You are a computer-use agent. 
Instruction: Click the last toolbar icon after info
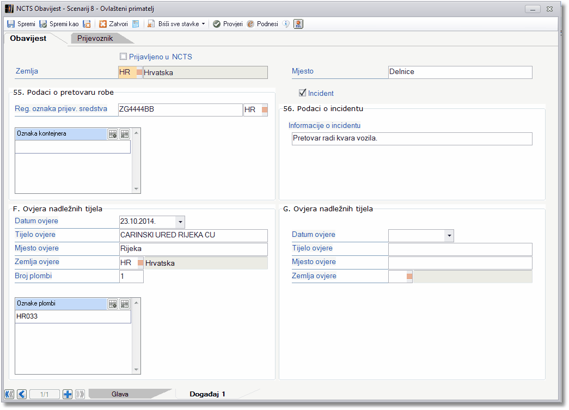pyautogui.click(x=298, y=24)
